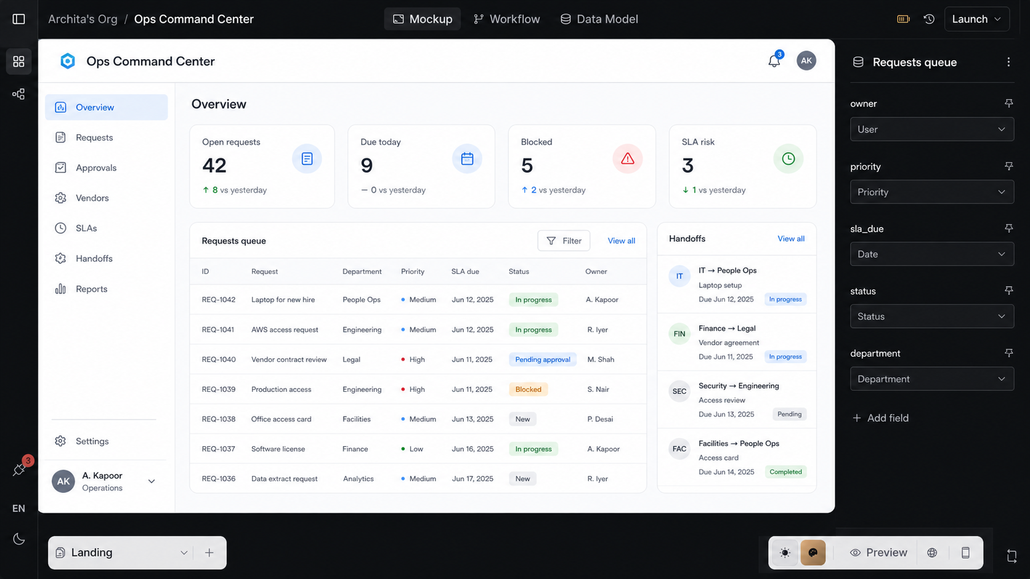Open the Landing page selector dropdown

click(x=121, y=553)
